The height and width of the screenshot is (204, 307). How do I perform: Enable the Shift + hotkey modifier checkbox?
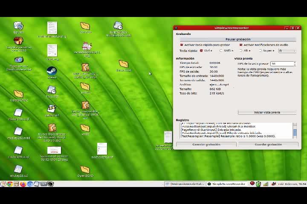tap(221, 51)
